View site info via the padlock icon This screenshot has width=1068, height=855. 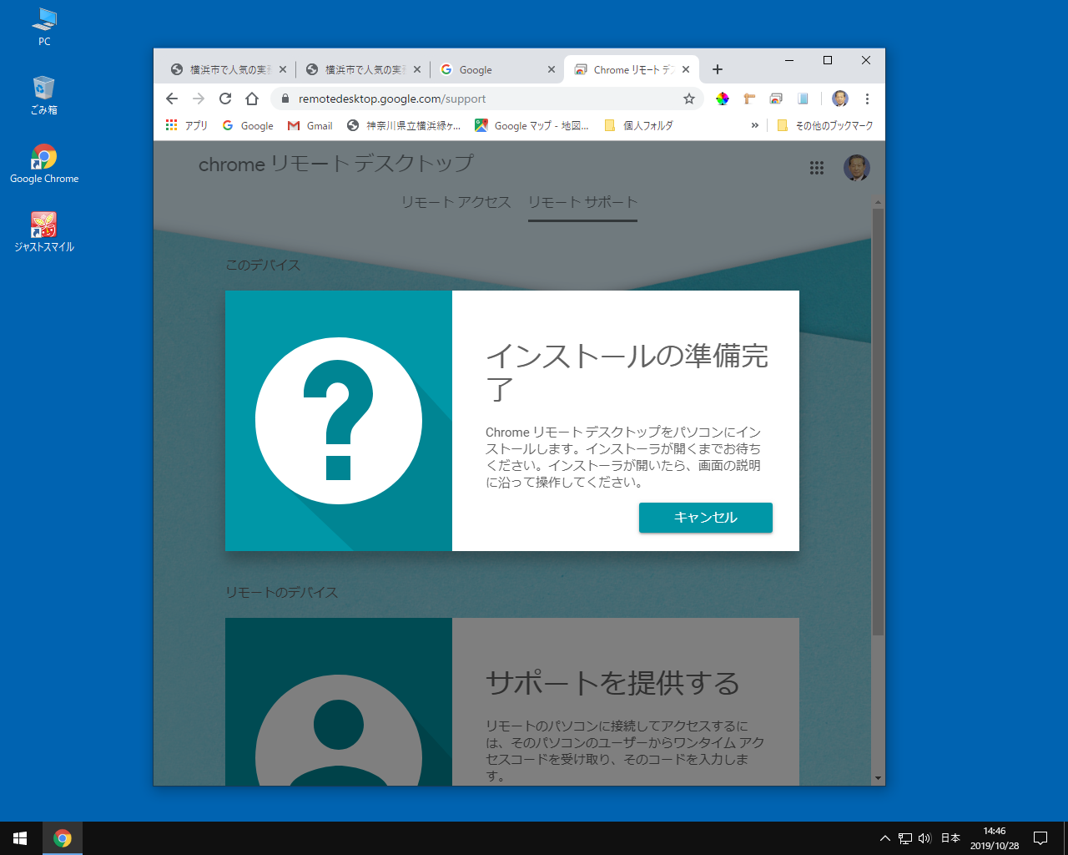[285, 99]
